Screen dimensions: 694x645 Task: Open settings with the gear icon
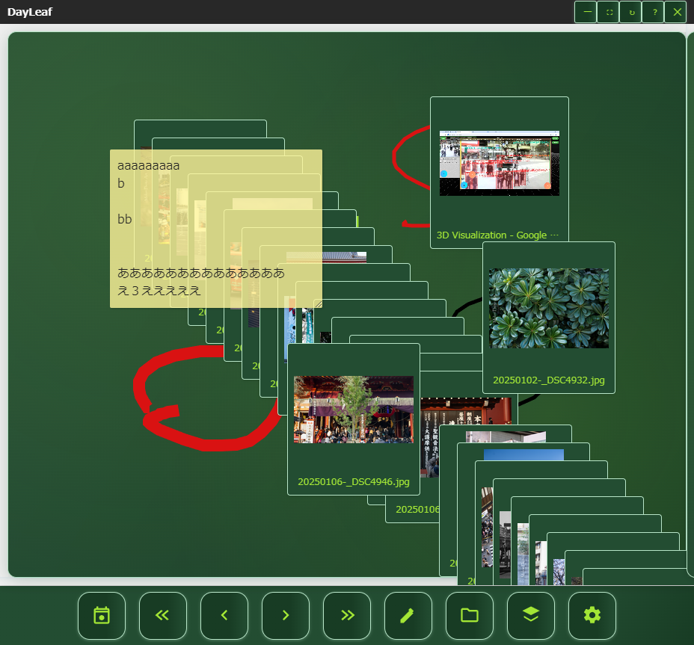coord(592,615)
